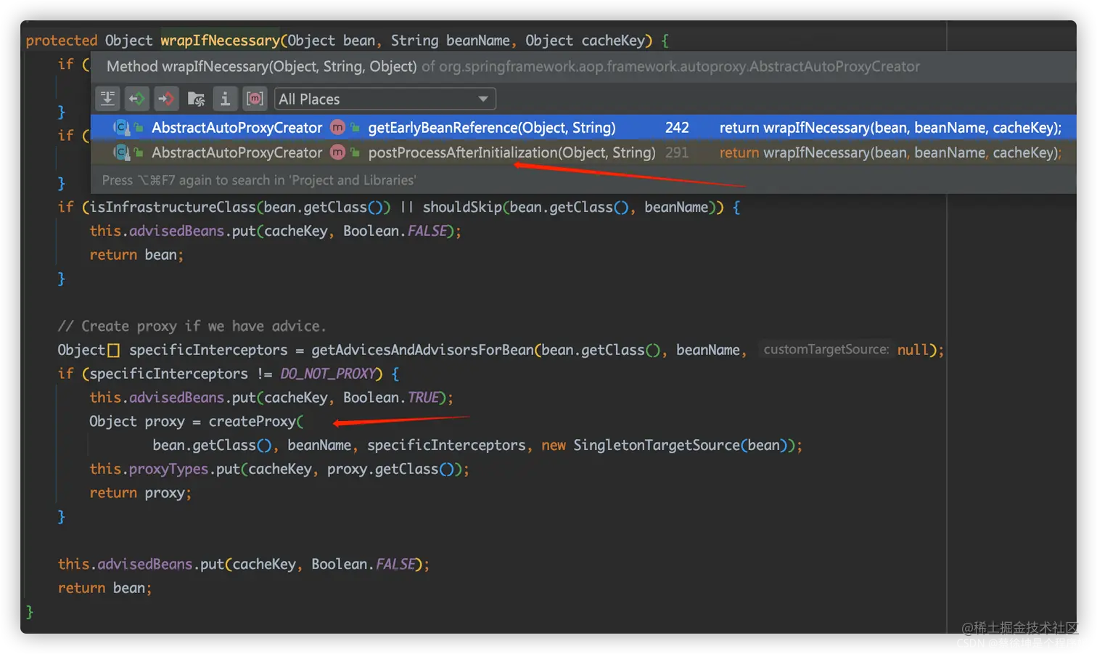The image size is (1097, 654).
Task: Click the shouldSkip call in the code
Action: [462, 208]
